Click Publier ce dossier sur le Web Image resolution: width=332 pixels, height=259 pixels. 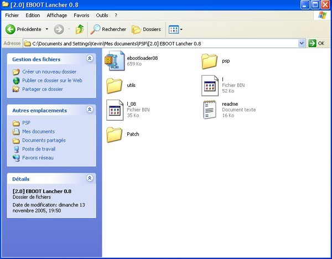(x=53, y=80)
